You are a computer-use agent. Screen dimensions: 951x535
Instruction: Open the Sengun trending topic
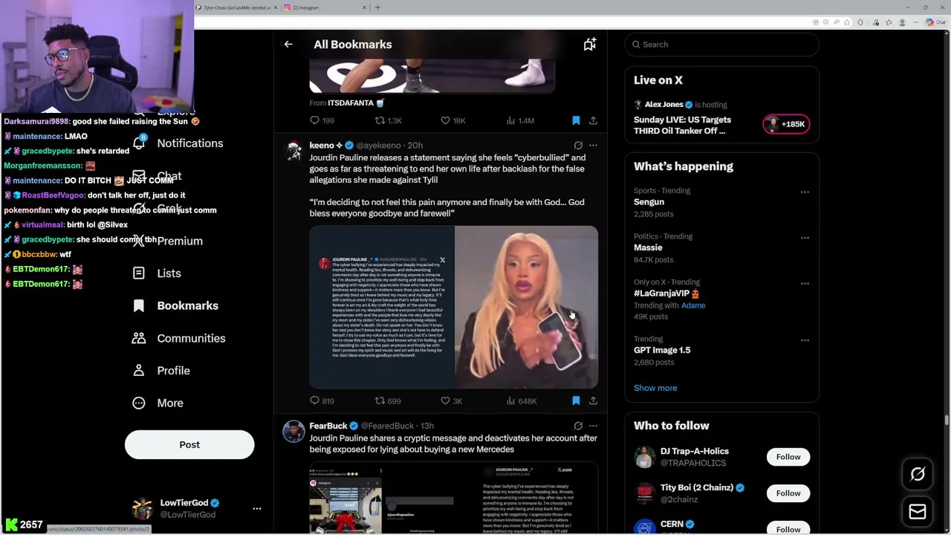click(x=649, y=202)
